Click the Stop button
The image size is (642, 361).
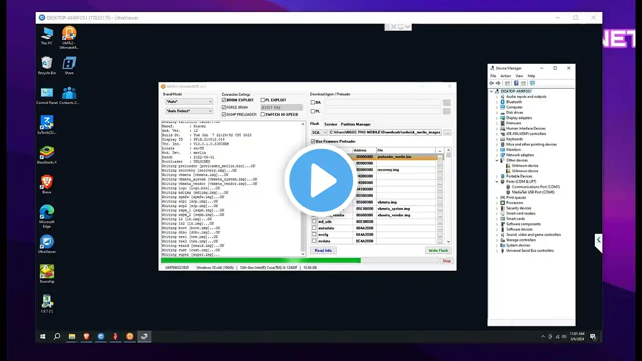pyautogui.click(x=446, y=261)
